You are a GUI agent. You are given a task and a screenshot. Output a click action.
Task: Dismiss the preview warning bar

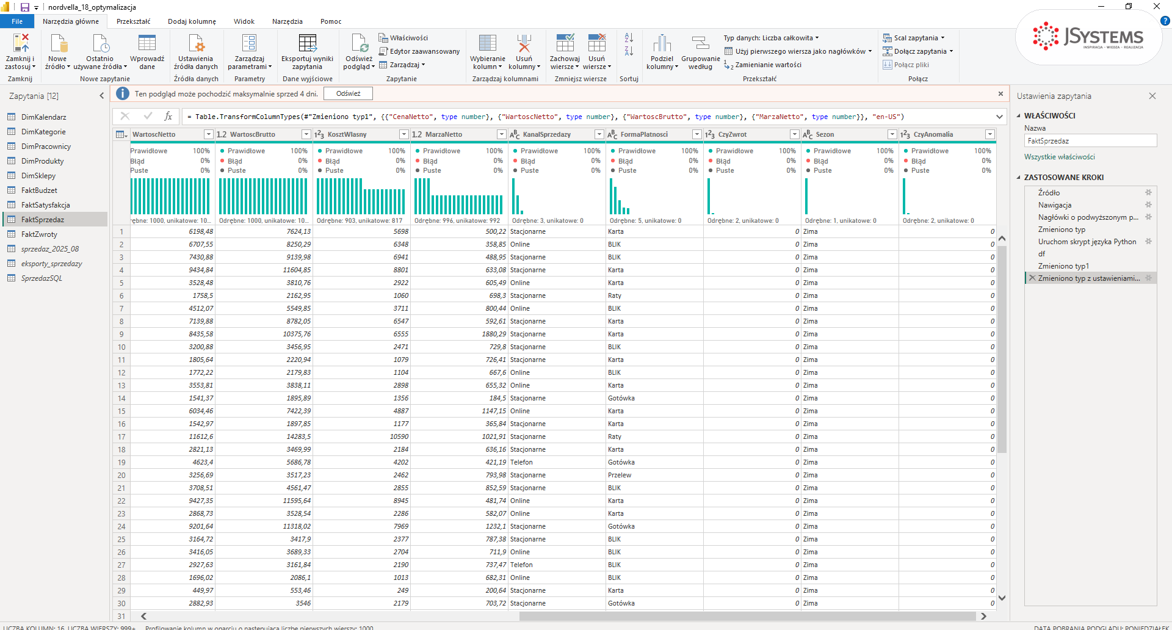click(x=1000, y=93)
